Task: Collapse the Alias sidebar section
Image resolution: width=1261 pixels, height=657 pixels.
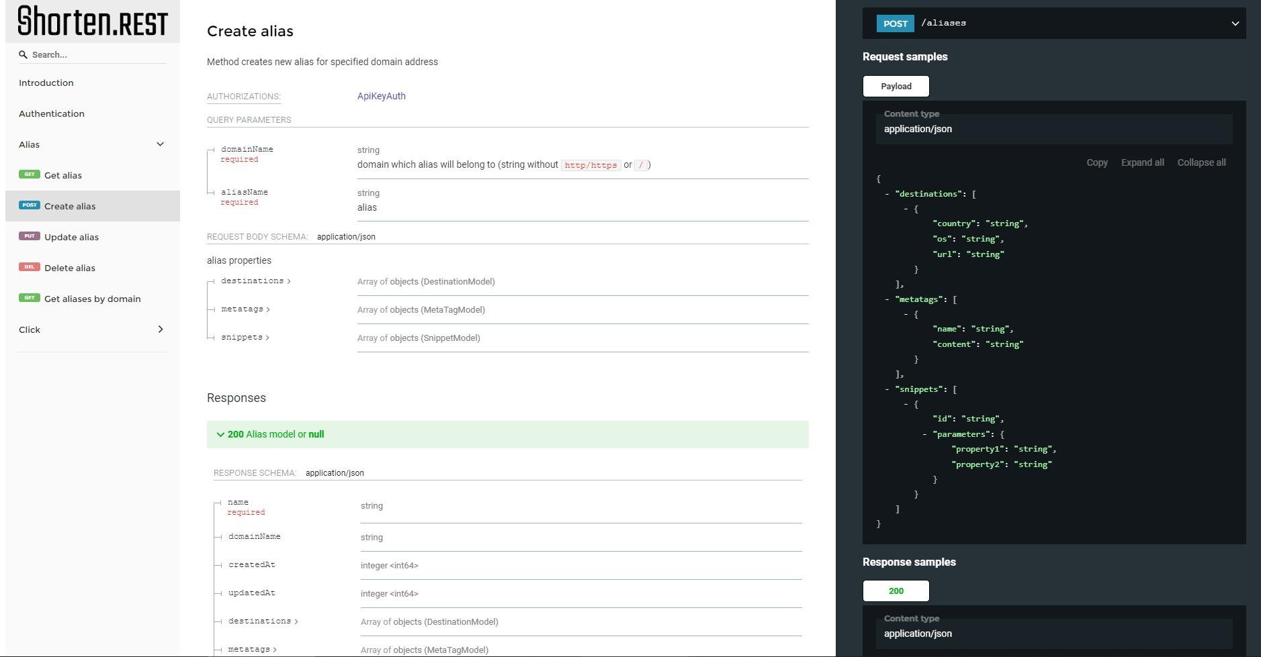Action: click(160, 144)
